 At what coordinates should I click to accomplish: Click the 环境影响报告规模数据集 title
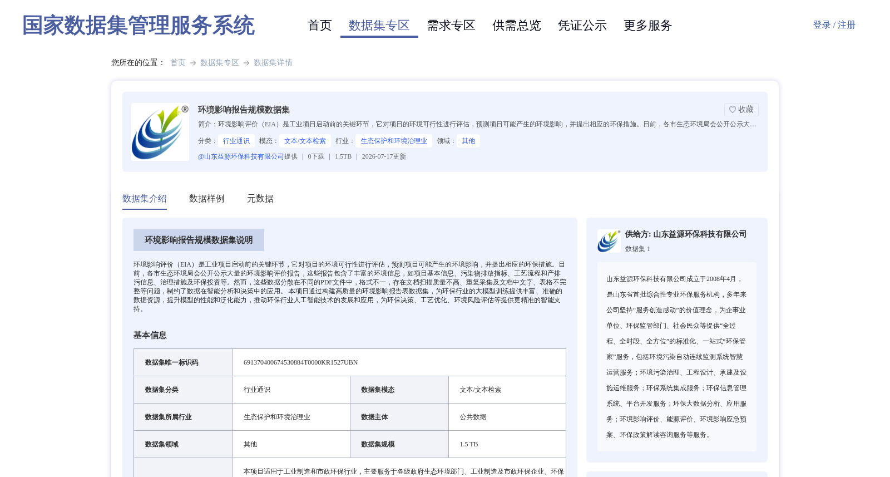coord(244,110)
